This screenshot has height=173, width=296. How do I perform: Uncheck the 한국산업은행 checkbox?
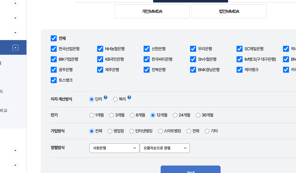pos(54,49)
